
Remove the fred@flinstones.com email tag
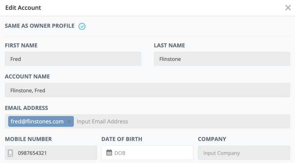[69, 122]
